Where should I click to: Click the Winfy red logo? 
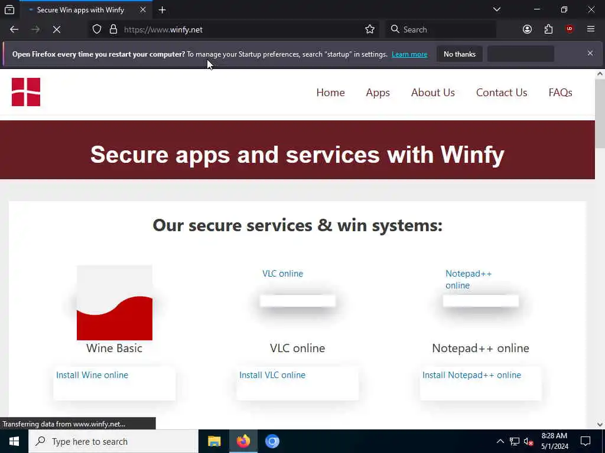[26, 92]
